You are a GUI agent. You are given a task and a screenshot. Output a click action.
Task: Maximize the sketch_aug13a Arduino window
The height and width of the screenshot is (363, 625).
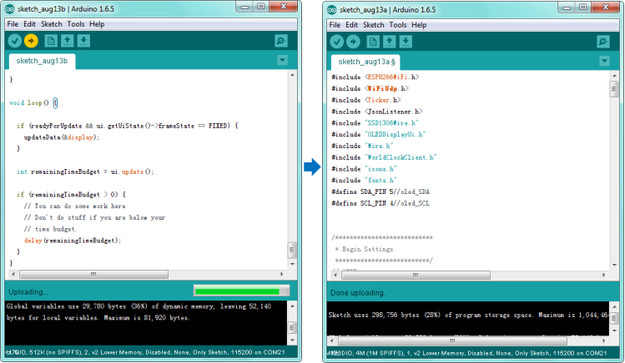point(582,7)
